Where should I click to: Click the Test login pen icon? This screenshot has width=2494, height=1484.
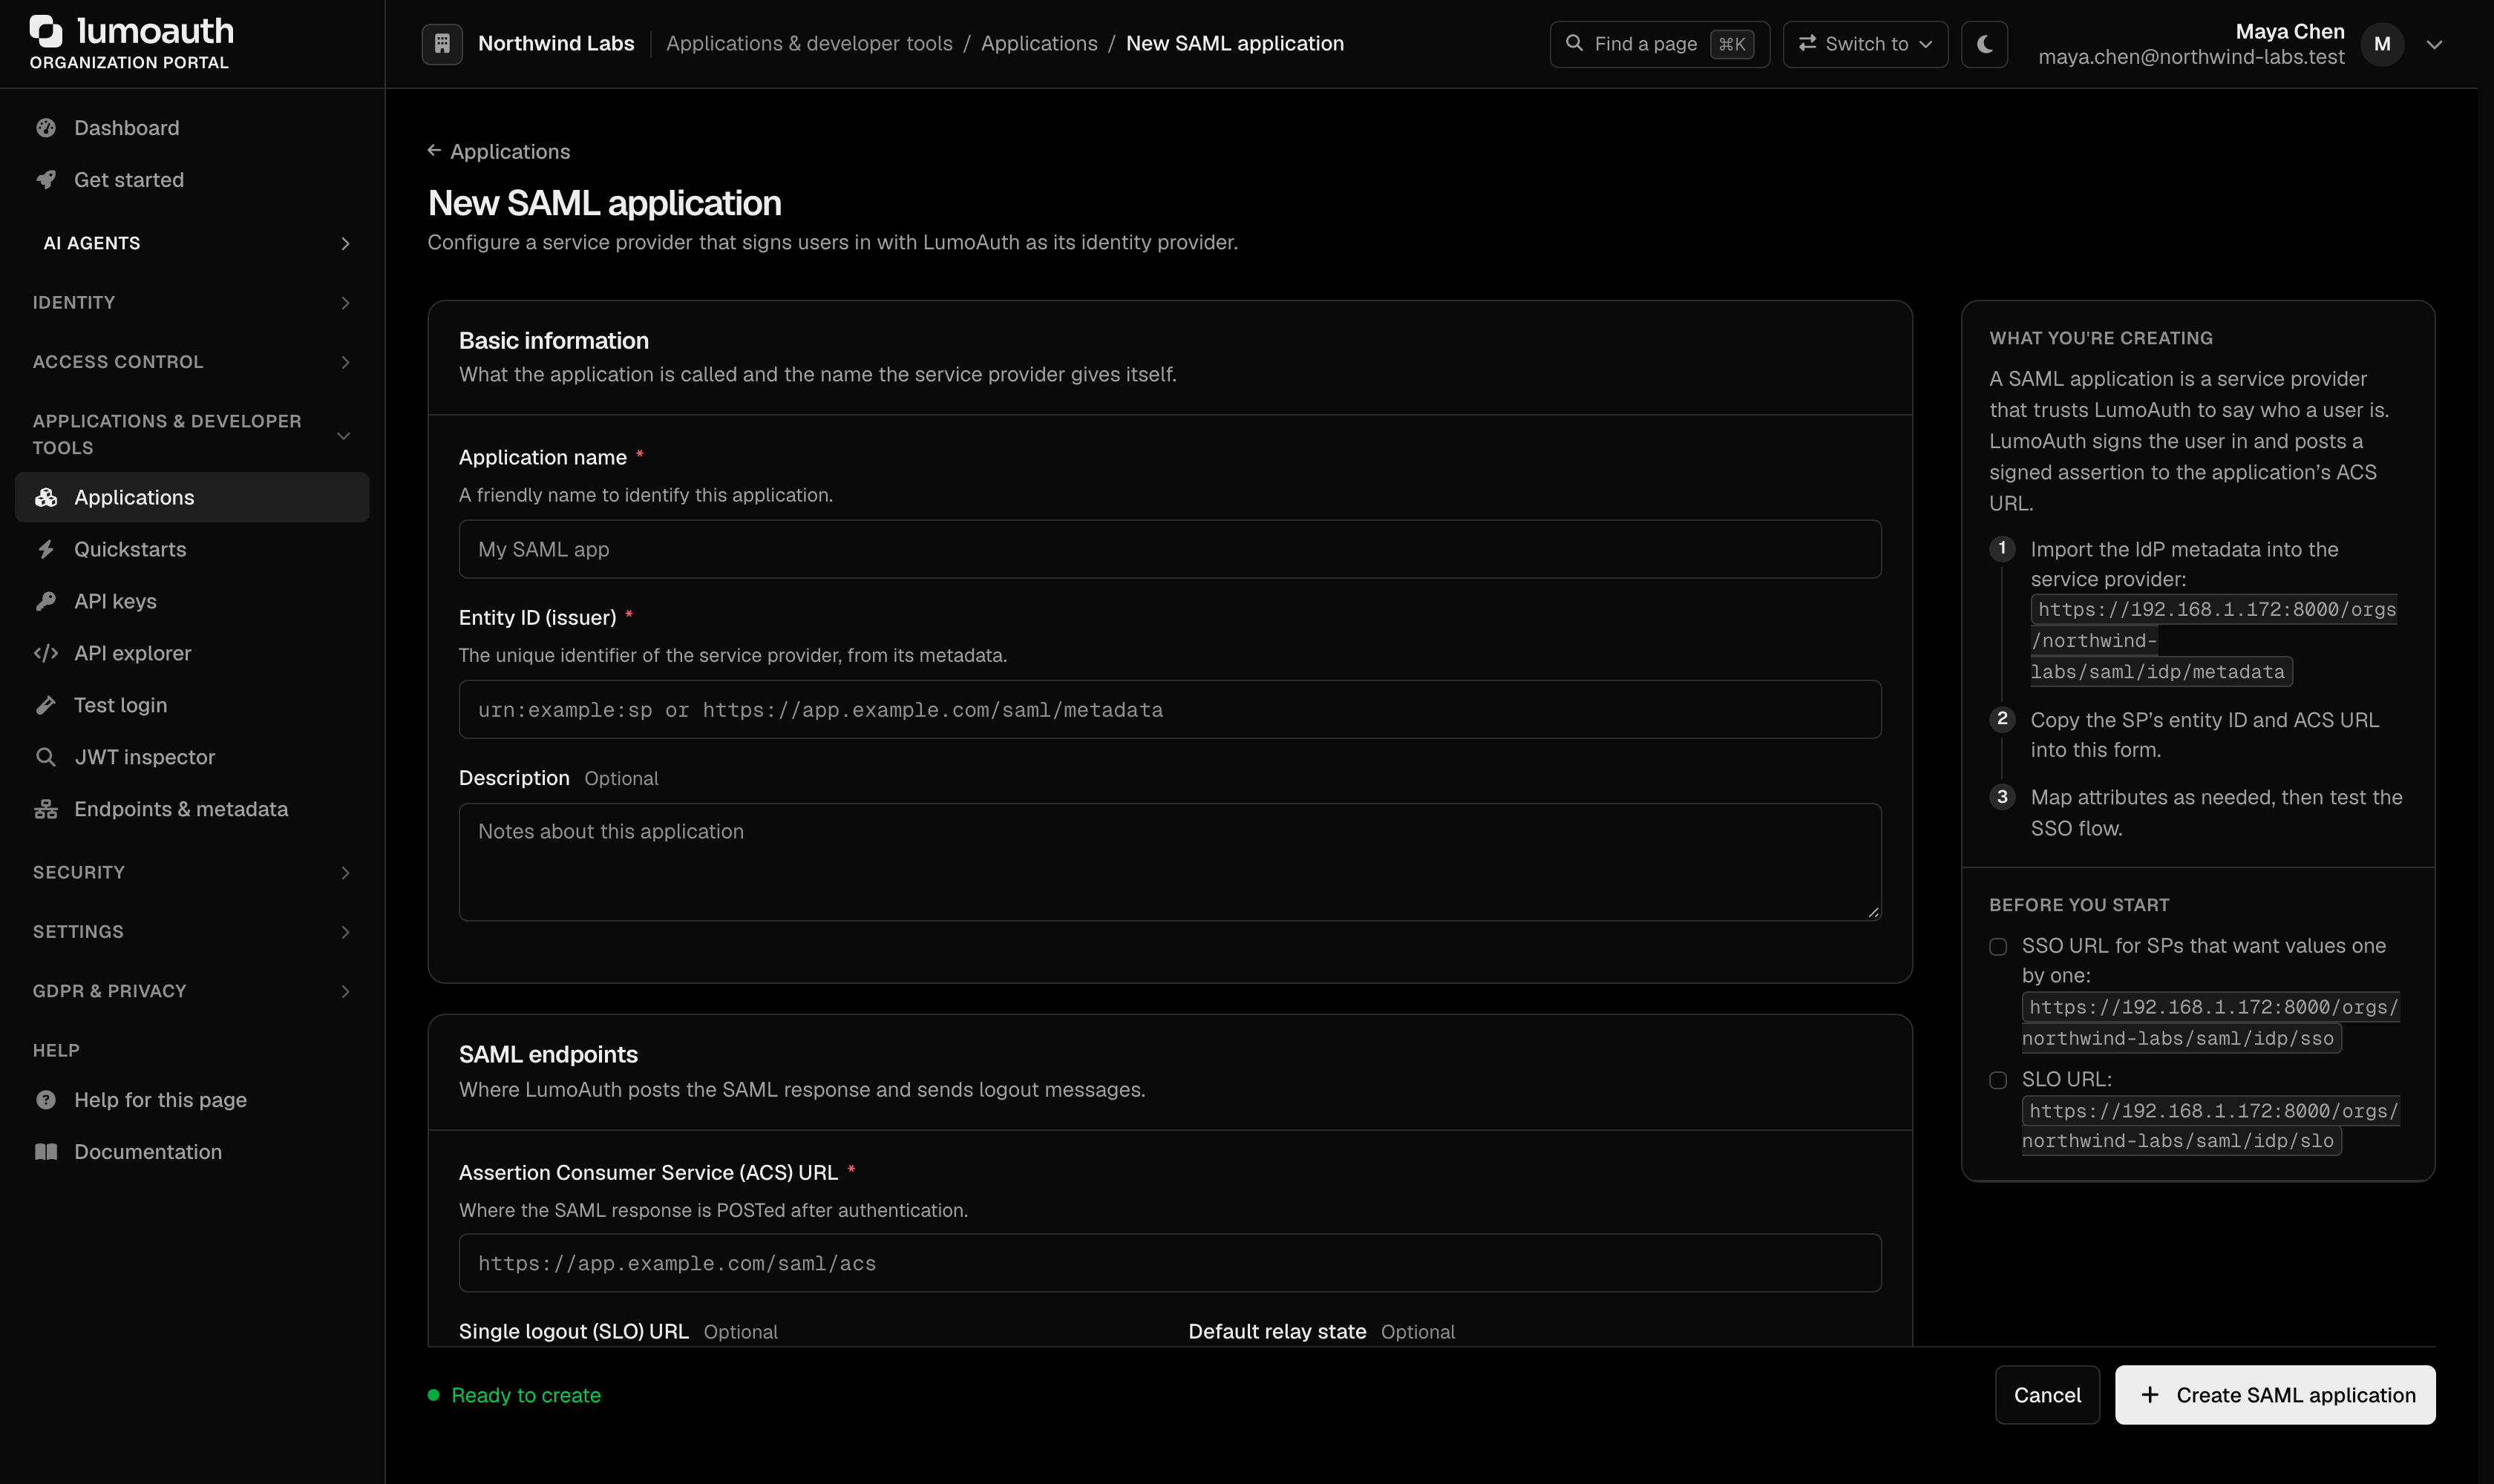46,706
